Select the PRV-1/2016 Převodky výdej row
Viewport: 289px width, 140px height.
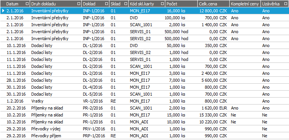144,129
